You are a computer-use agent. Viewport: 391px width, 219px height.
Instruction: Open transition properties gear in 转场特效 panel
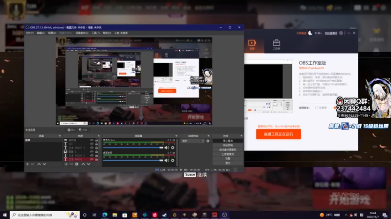208,141
